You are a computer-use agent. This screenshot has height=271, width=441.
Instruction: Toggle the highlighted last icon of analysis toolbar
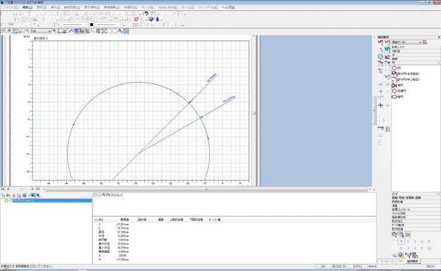coord(126,31)
